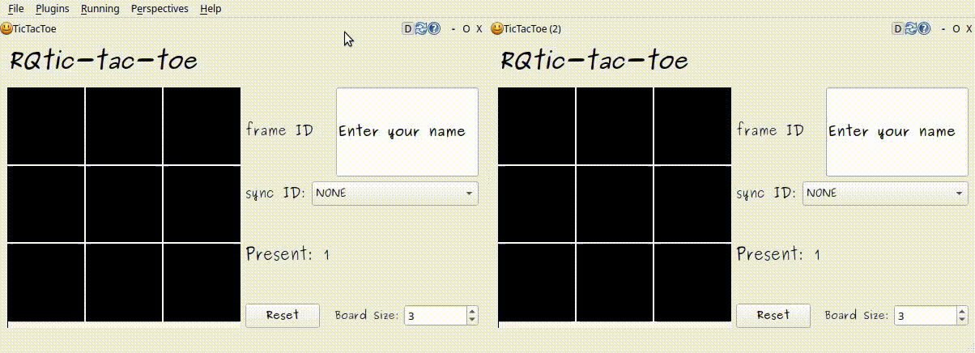Mark the middle-right cell of the first board
The height and width of the screenshot is (353, 975).
[x=202, y=204]
